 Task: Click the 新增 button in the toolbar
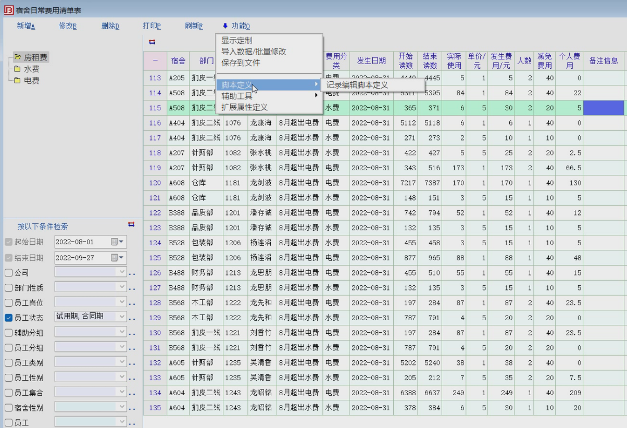pyautogui.click(x=26, y=26)
